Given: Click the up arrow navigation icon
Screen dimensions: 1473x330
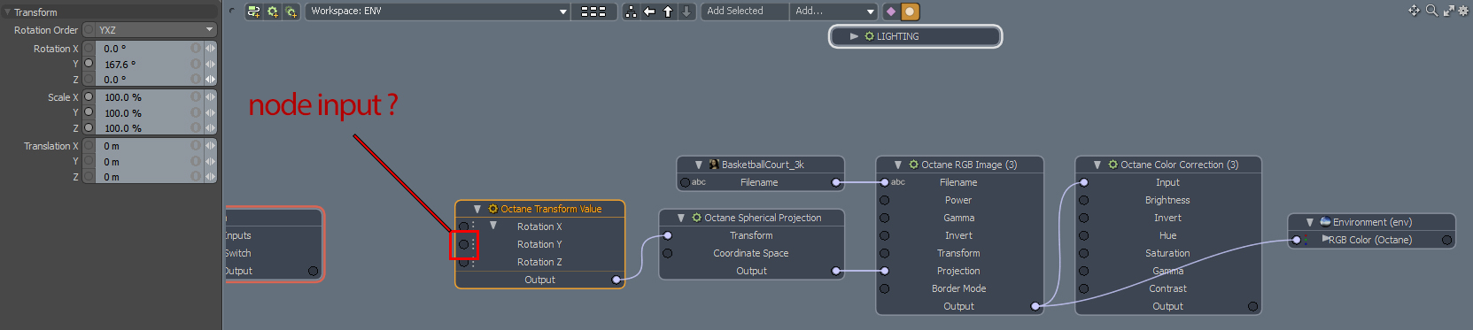Looking at the screenshot, I should pos(668,12).
